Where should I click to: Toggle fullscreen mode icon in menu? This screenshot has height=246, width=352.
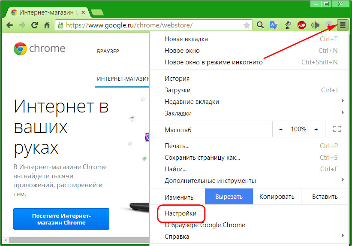click(x=337, y=129)
